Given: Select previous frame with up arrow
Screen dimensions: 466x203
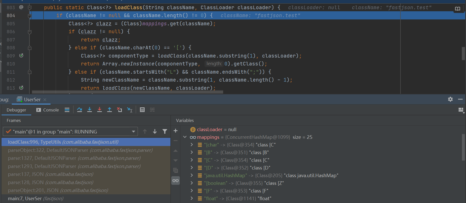Looking at the screenshot, I should [145, 131].
